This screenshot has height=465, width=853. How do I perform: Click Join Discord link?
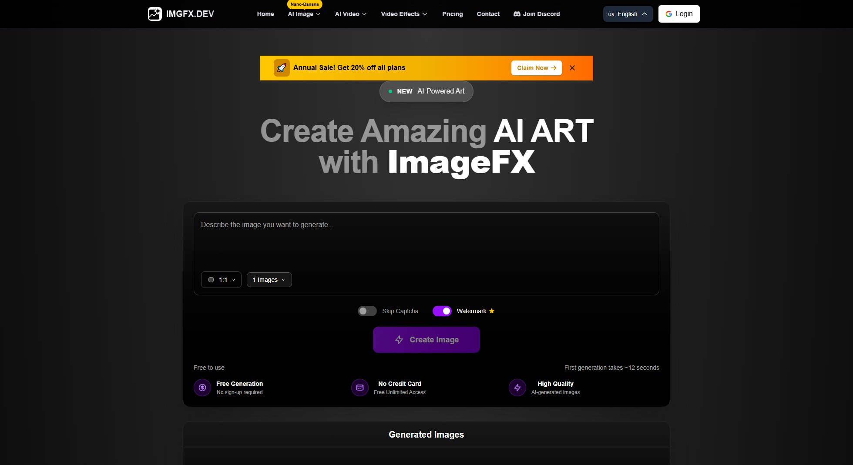tap(537, 14)
